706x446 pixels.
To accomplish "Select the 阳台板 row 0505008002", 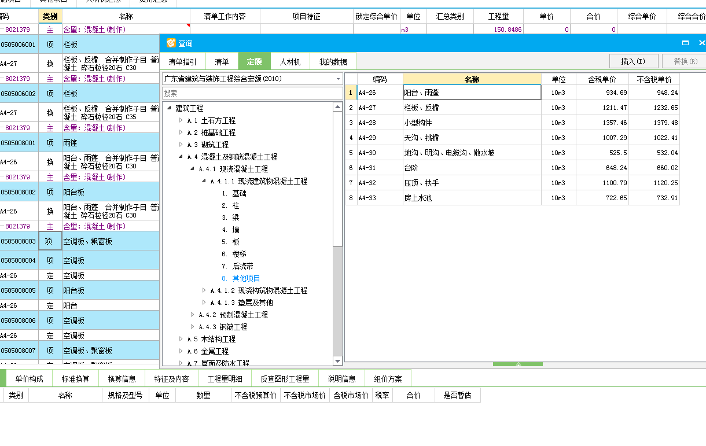I will tap(80, 191).
